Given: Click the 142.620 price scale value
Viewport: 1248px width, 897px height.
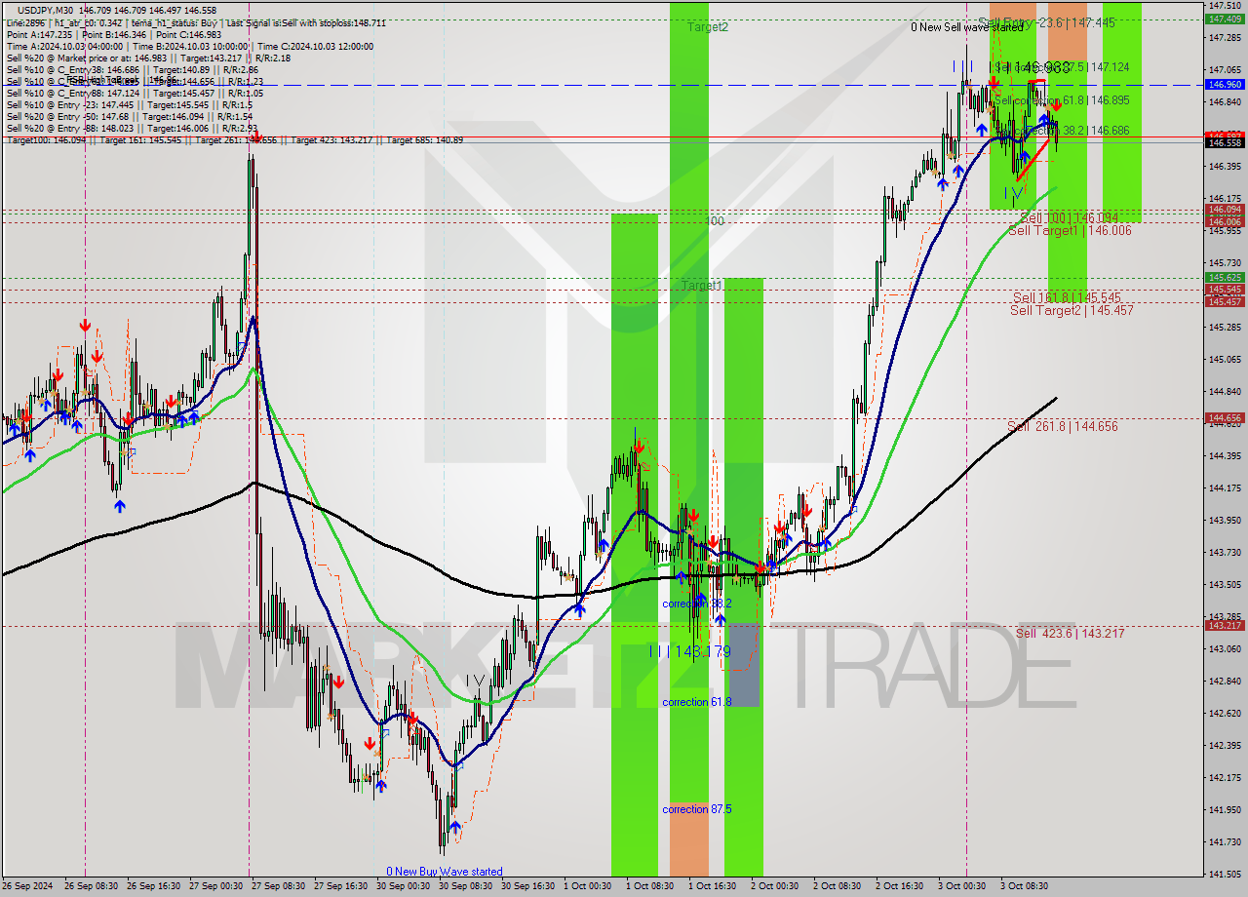Looking at the screenshot, I should pyautogui.click(x=1225, y=714).
